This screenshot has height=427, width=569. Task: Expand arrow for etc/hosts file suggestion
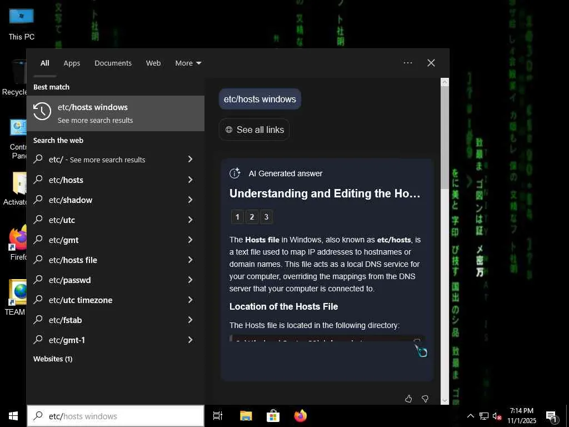[x=190, y=260]
